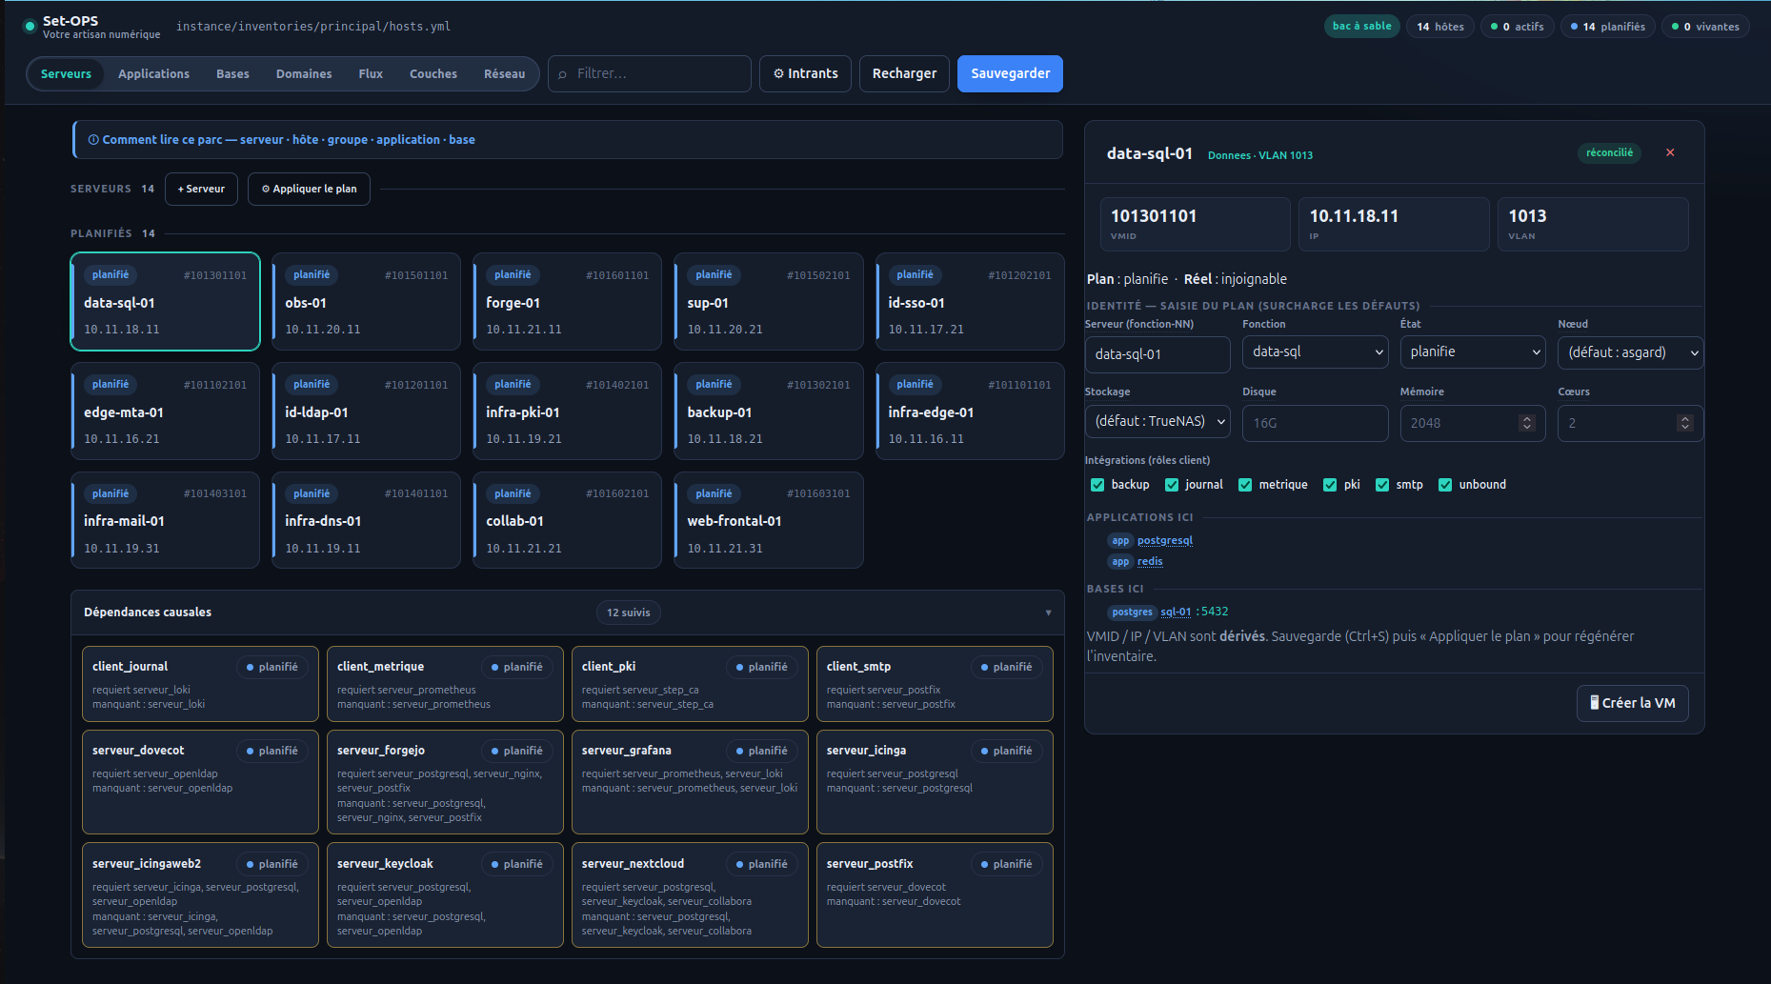Click the réconcilié status badge
The image size is (1771, 984).
[x=1609, y=152]
